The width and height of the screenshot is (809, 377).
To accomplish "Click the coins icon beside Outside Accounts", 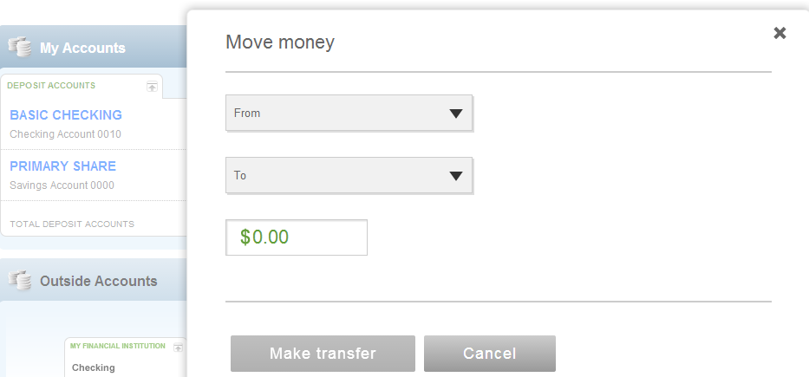I will coord(20,281).
